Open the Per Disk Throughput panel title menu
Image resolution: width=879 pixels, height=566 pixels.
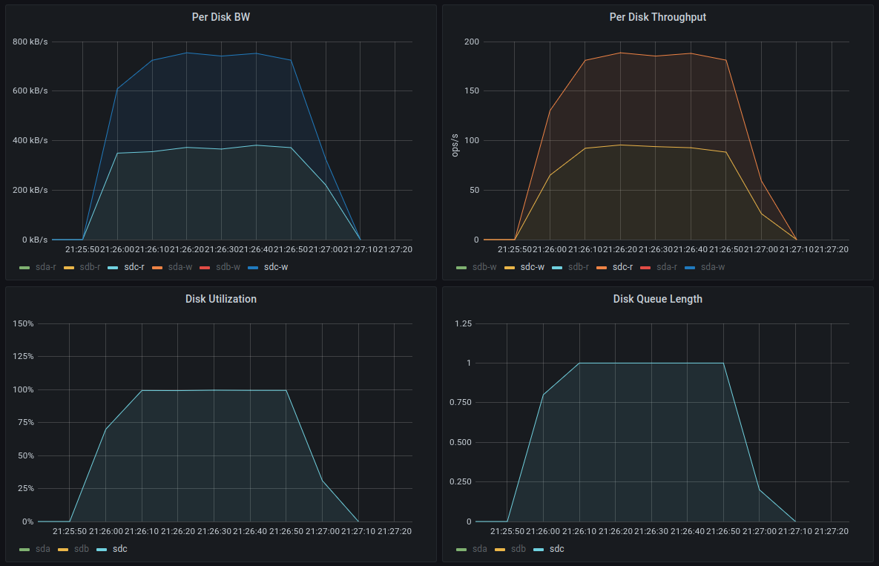pos(657,17)
